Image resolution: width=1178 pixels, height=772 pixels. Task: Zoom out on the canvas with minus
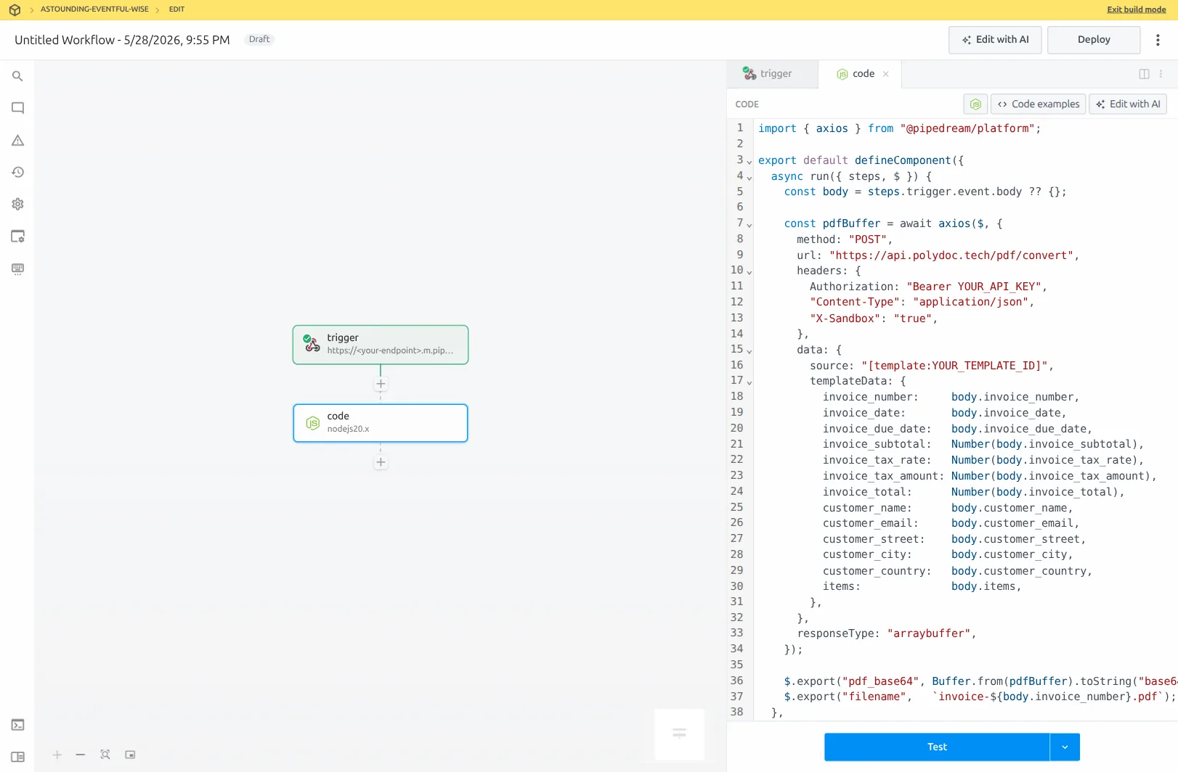tap(81, 755)
